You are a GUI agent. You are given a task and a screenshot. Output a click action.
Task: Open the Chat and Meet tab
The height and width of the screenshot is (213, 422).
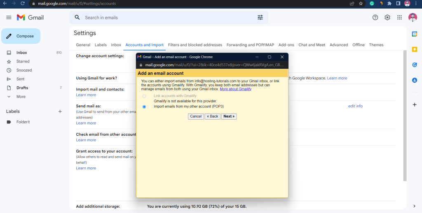coord(312,45)
